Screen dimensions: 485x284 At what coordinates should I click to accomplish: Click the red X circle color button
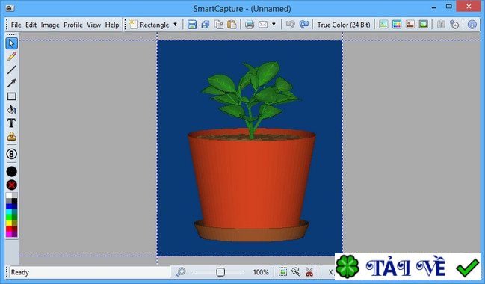point(11,185)
